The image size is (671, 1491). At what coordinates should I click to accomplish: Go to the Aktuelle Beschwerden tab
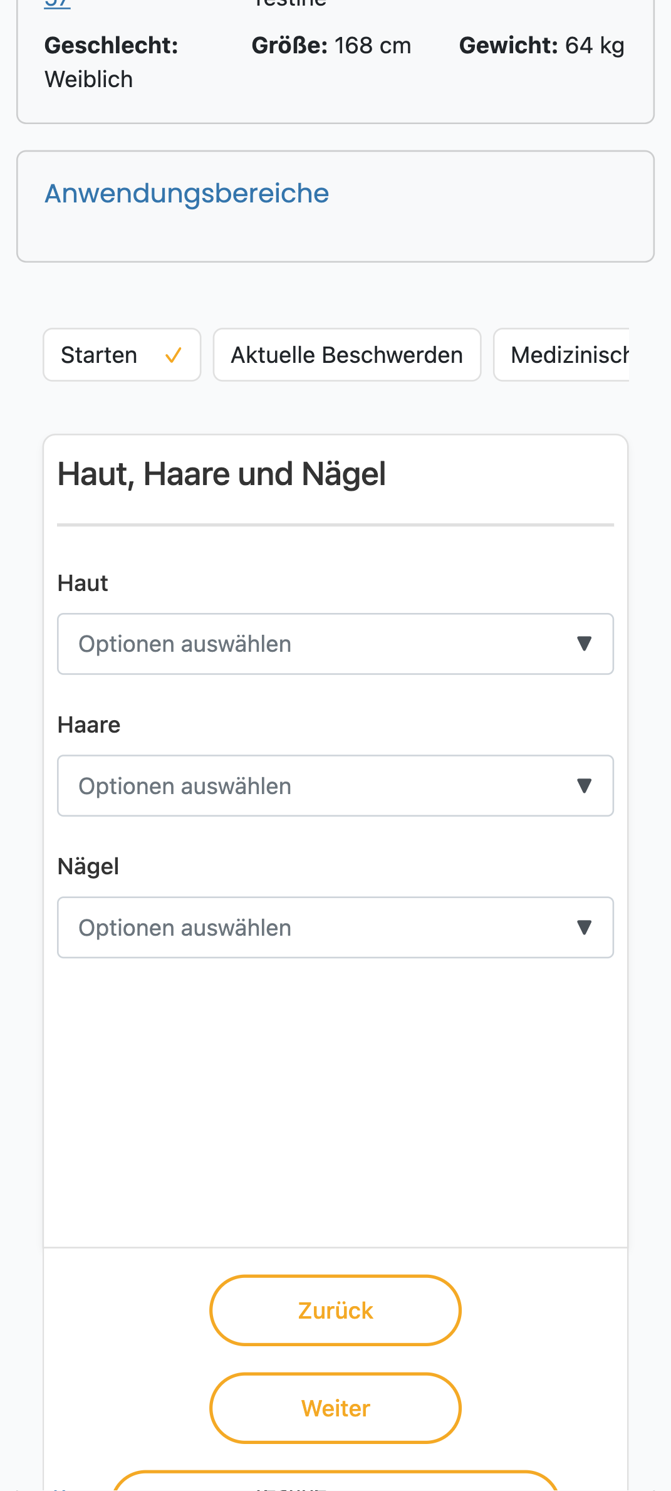click(347, 355)
